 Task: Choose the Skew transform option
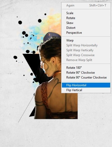[86, 23]
